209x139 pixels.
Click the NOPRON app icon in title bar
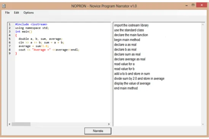click(x=4, y=6)
